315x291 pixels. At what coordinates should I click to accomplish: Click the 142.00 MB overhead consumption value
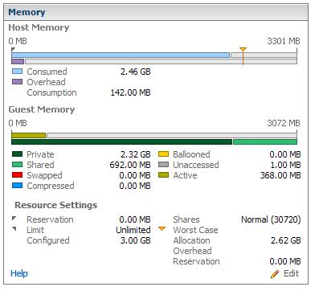(x=131, y=92)
